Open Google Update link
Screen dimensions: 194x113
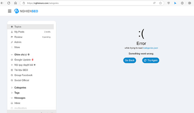point(22,60)
